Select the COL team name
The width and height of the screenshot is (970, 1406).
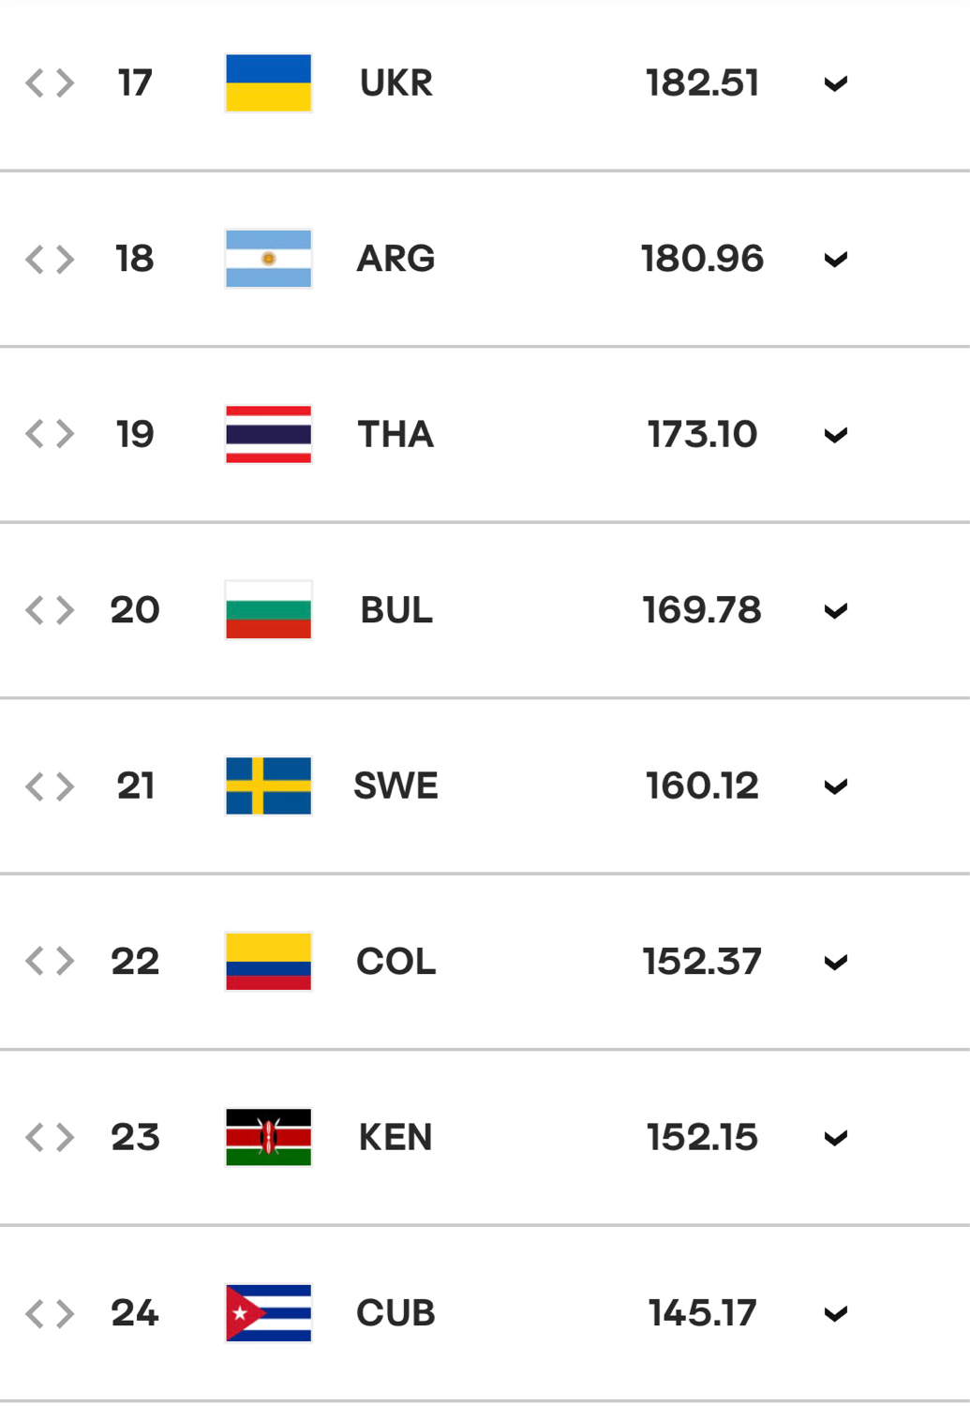point(395,962)
